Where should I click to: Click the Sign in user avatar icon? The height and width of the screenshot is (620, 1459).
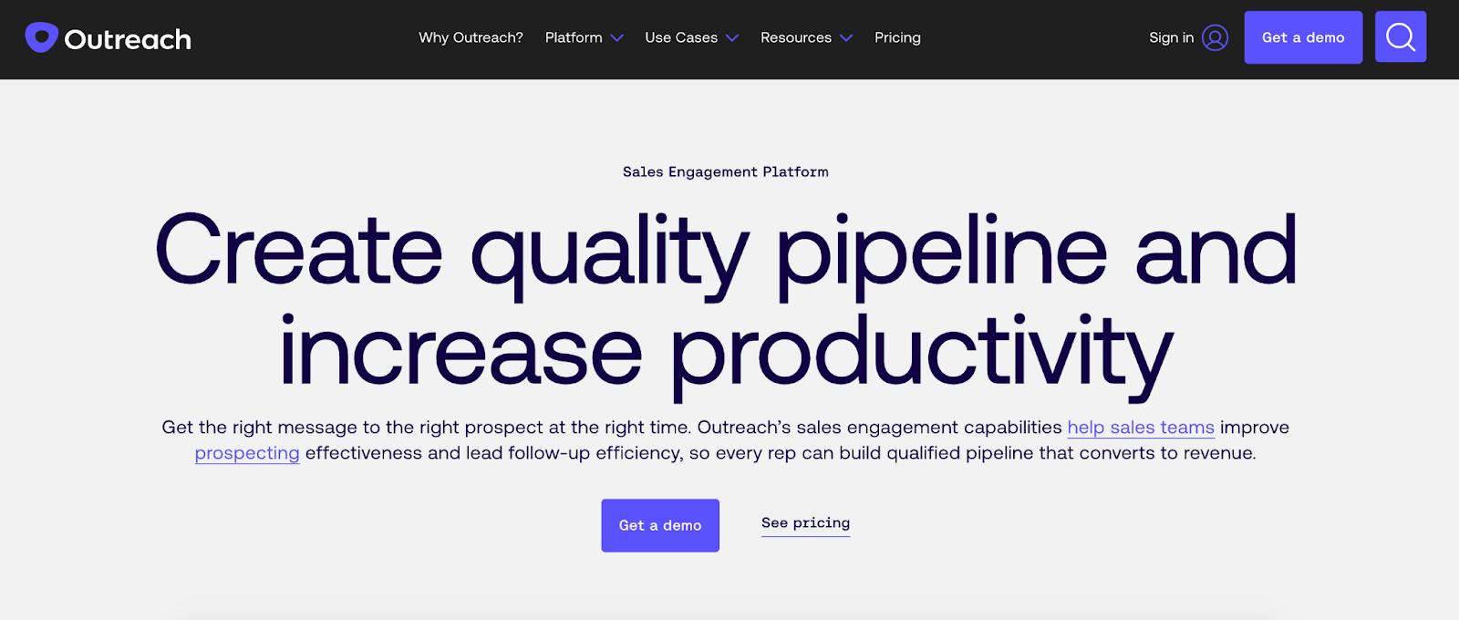[x=1215, y=37]
